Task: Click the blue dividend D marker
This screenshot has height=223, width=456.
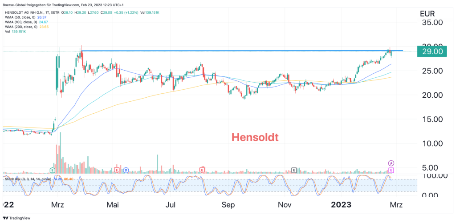Action: coord(126,170)
